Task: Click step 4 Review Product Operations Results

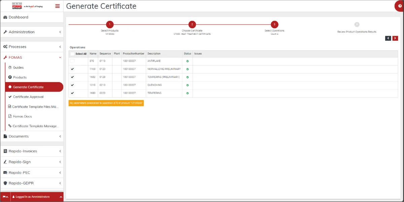Action: (x=357, y=25)
